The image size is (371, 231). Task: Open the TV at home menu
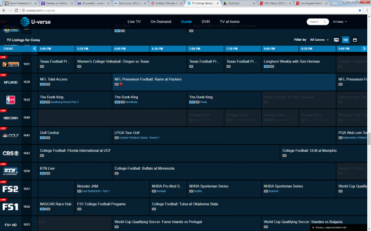[229, 22]
